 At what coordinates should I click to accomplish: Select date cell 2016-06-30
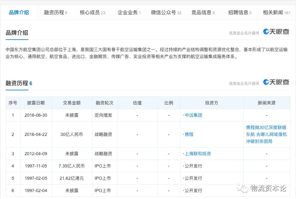[36, 115]
